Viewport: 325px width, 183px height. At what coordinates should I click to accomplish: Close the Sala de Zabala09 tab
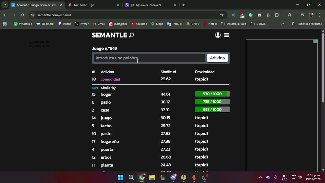[x=175, y=5]
